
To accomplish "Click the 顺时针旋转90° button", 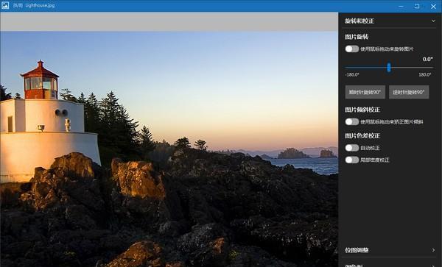I will coord(365,92).
